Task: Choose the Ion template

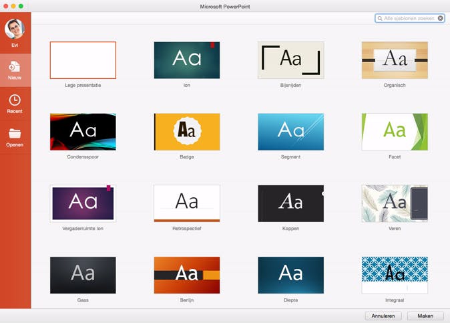Action: click(x=187, y=60)
